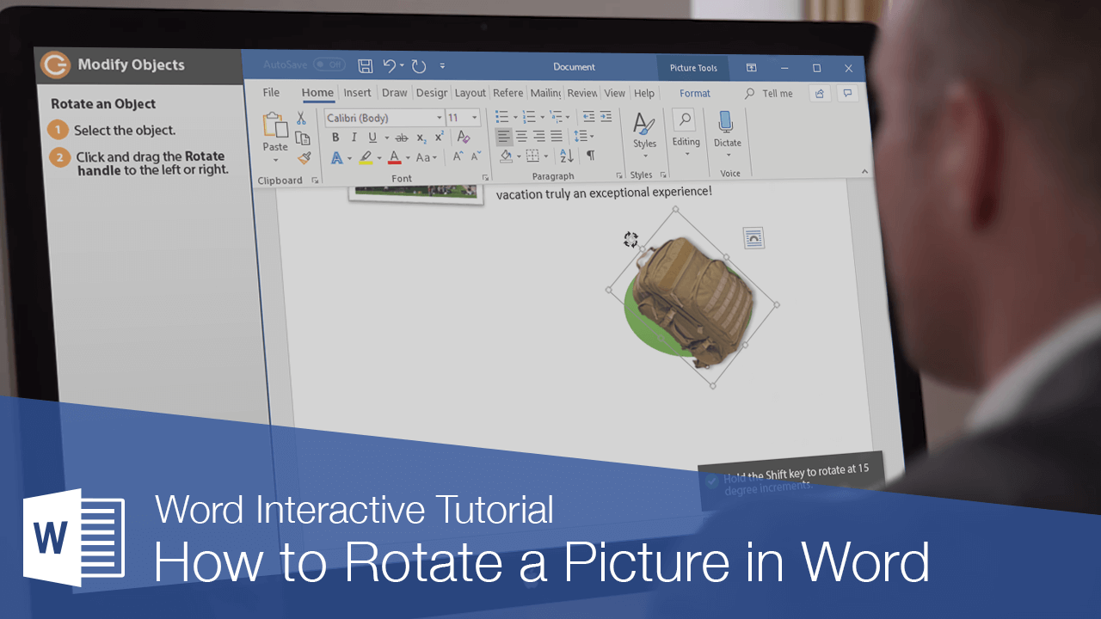Toggle the AutoSave switch

(x=329, y=64)
